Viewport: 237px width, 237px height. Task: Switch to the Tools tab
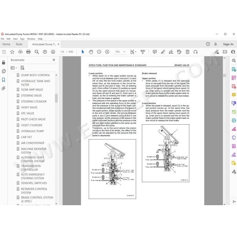click(19, 44)
